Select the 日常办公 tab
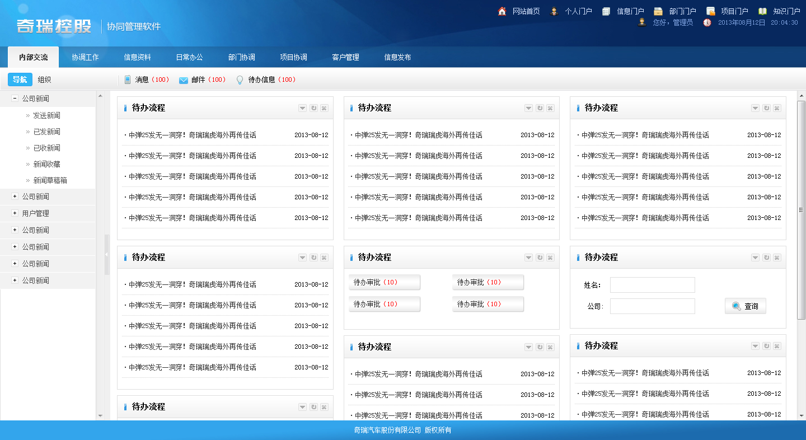 [x=189, y=57]
